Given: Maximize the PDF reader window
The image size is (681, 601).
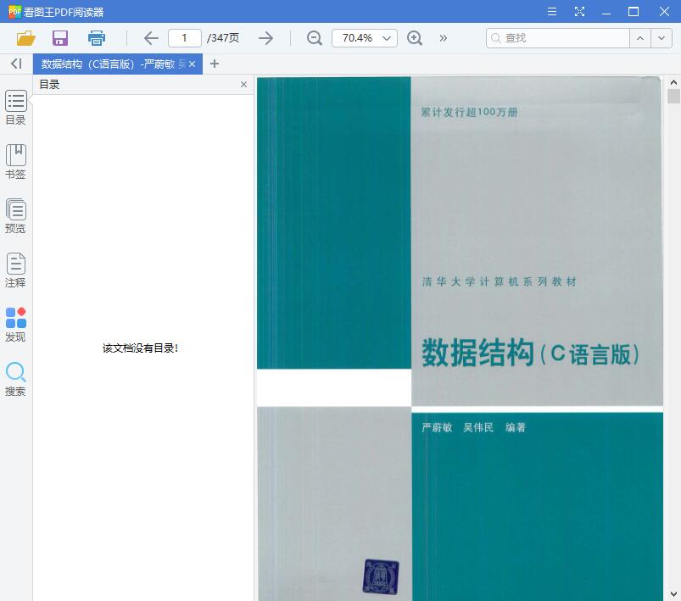Looking at the screenshot, I should tap(634, 11).
